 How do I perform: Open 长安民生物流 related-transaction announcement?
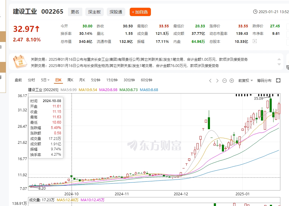point(125,66)
